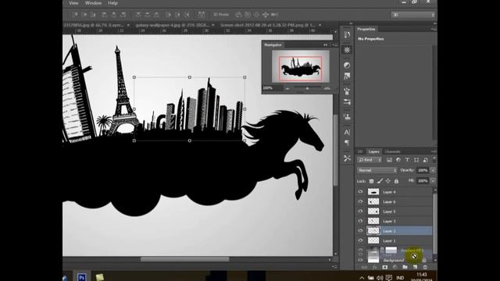Hide Layer 4 using eye icon

pos(360,192)
